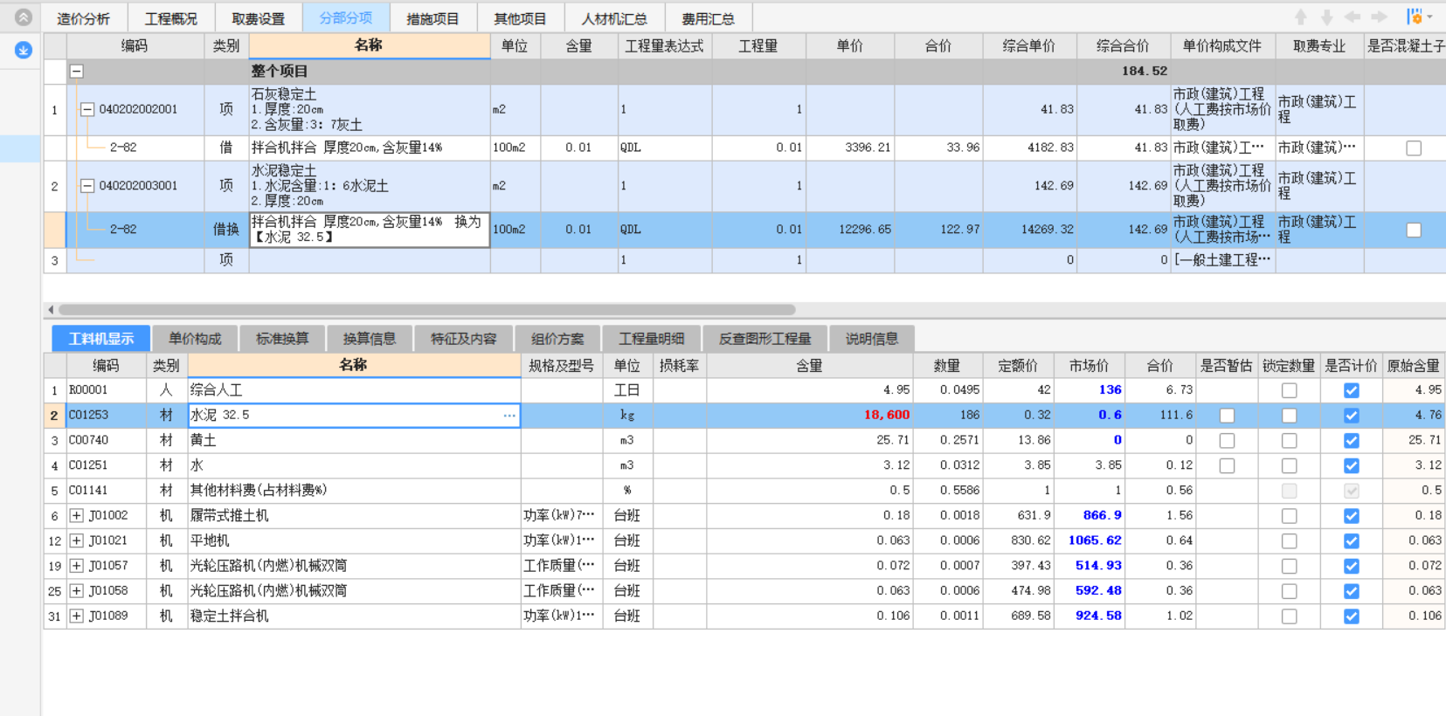Click market price 136 for 综合人工
This screenshot has height=716, width=1446.
click(x=1110, y=390)
